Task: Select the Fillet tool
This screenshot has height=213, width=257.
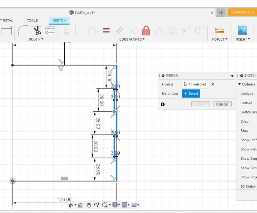Action: click(23, 30)
